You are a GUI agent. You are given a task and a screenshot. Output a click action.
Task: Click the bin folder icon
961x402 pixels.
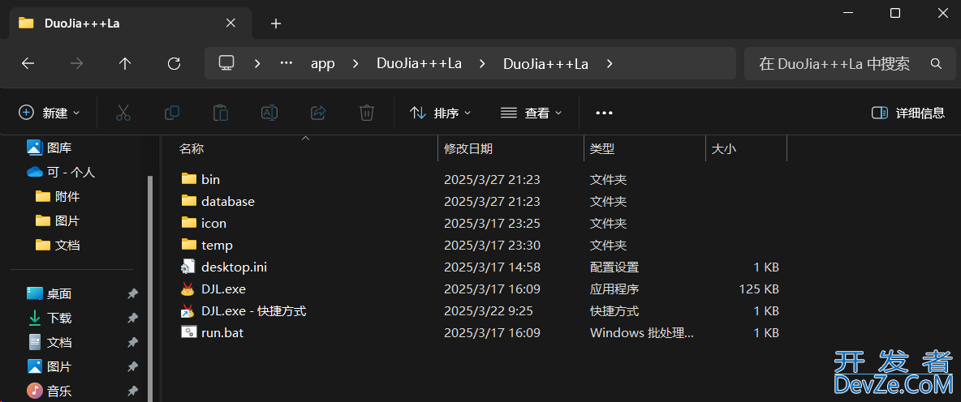(189, 178)
